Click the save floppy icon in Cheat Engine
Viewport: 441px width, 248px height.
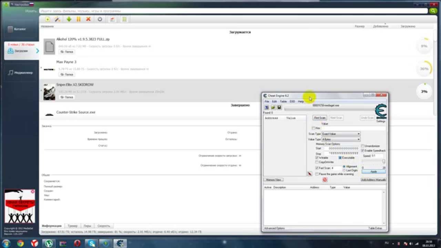279,107
